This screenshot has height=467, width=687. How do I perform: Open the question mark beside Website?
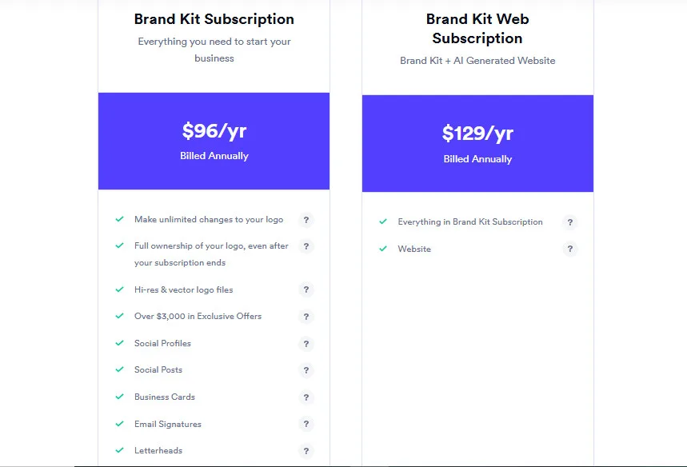click(x=569, y=249)
